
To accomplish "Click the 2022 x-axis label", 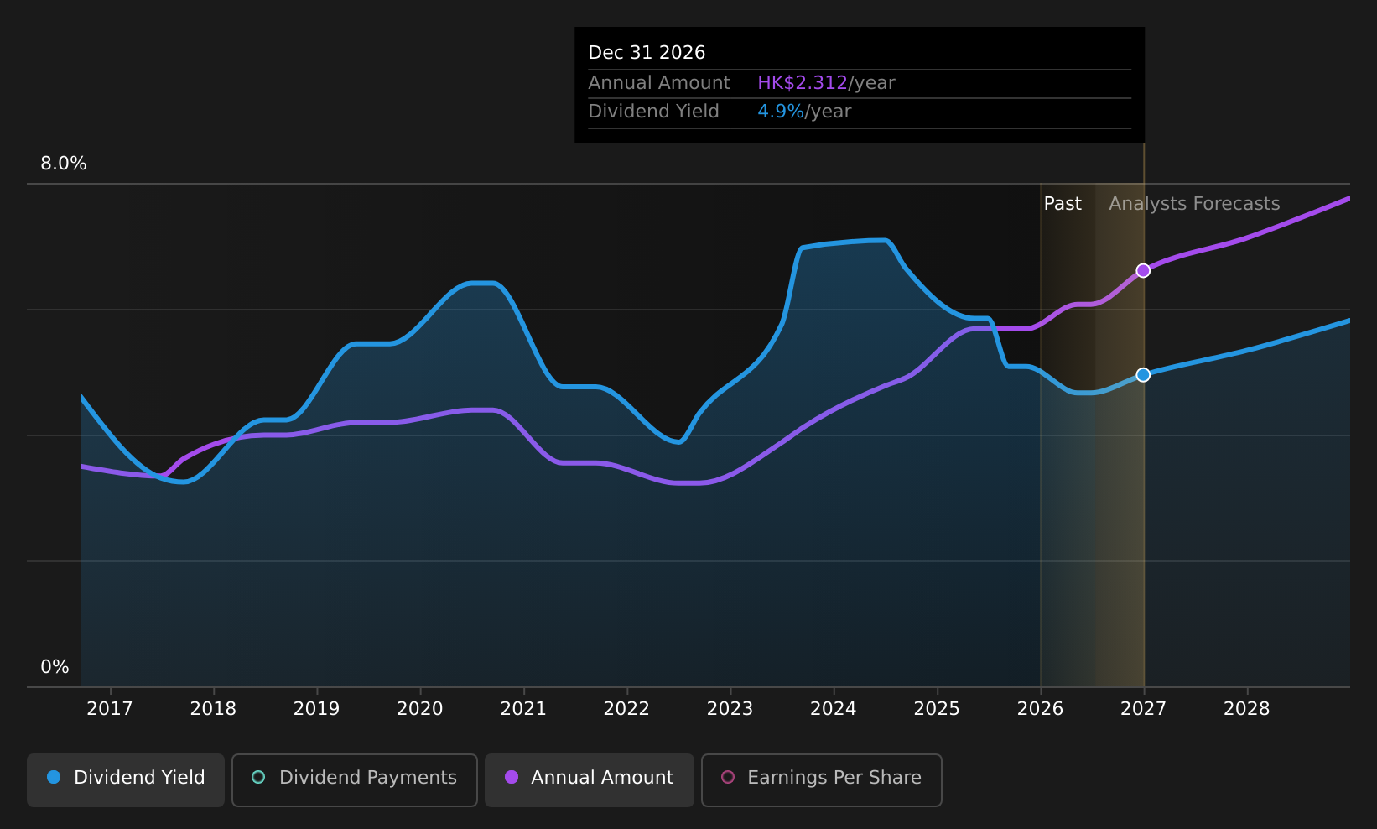I will (626, 709).
